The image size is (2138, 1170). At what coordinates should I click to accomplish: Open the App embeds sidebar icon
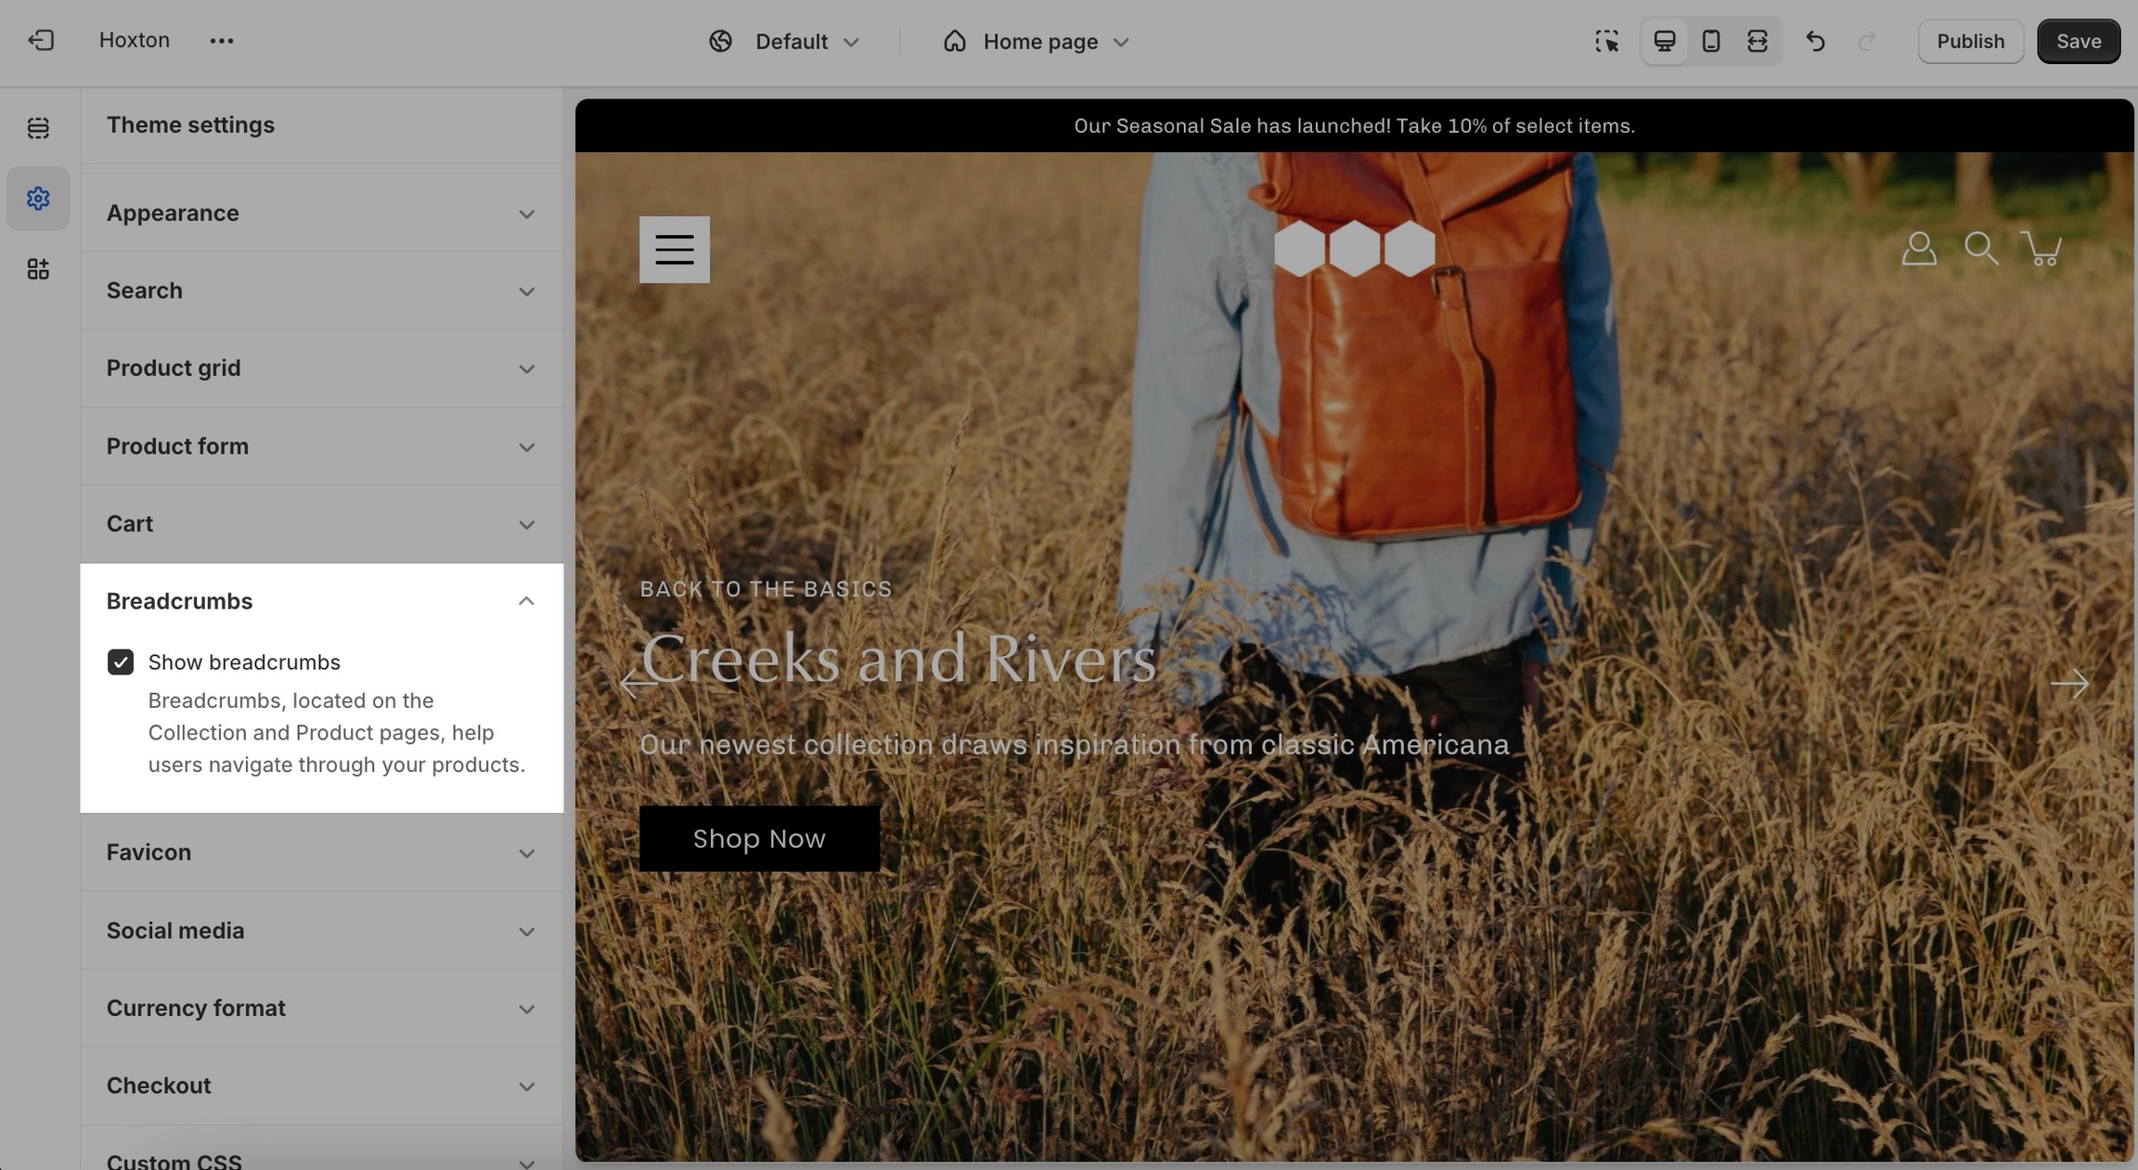coord(38,269)
